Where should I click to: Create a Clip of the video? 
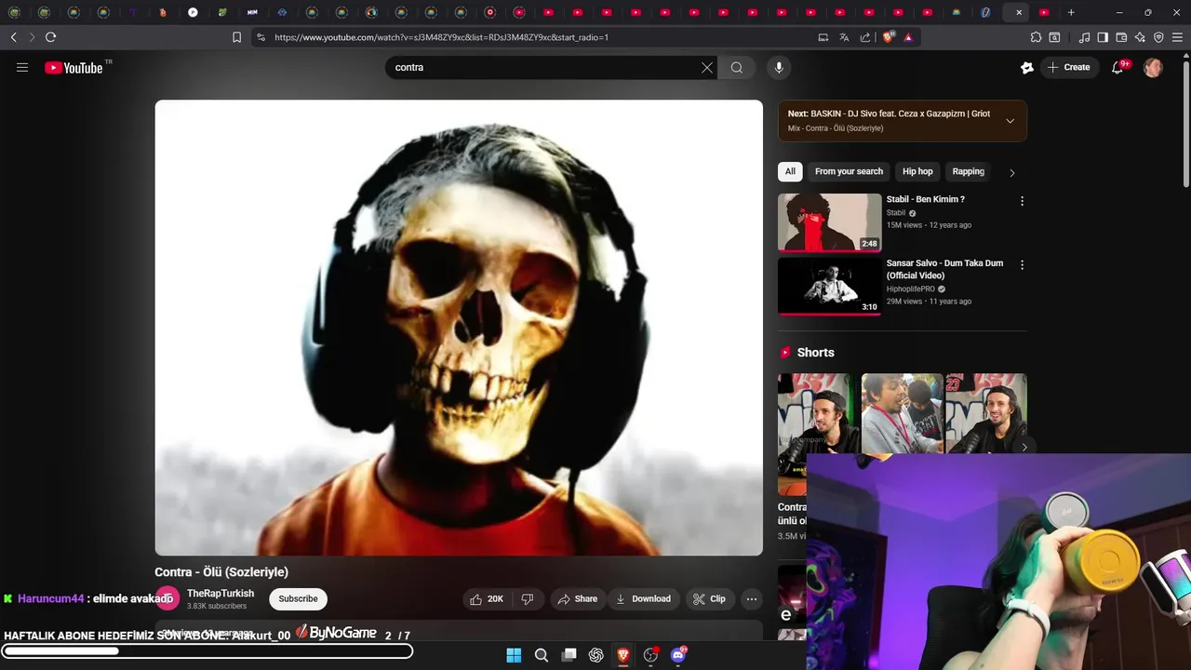[x=709, y=599]
